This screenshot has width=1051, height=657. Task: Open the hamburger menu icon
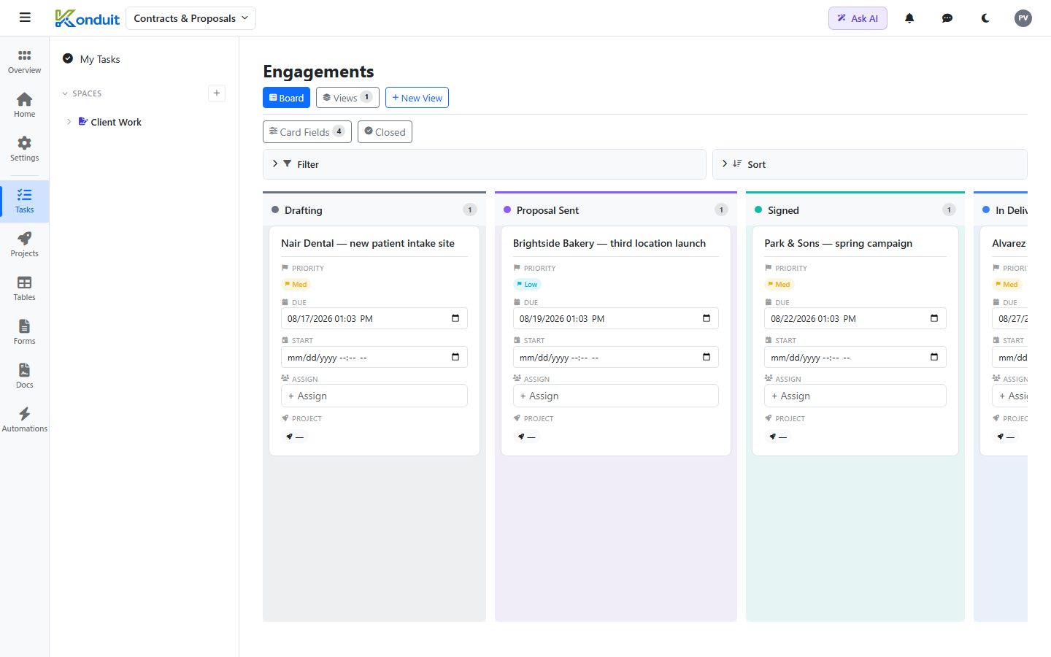coord(25,18)
